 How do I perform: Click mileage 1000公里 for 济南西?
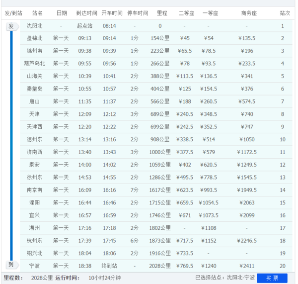click(x=160, y=152)
